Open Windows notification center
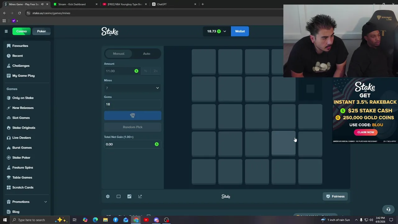Viewport: 398px width, 224px height. [x=391, y=220]
